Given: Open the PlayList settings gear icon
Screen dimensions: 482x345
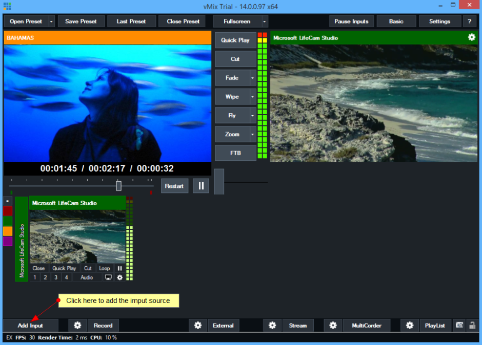Looking at the screenshot, I should click(x=409, y=326).
